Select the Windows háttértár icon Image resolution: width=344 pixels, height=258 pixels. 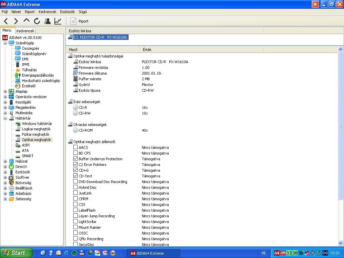pos(18,124)
